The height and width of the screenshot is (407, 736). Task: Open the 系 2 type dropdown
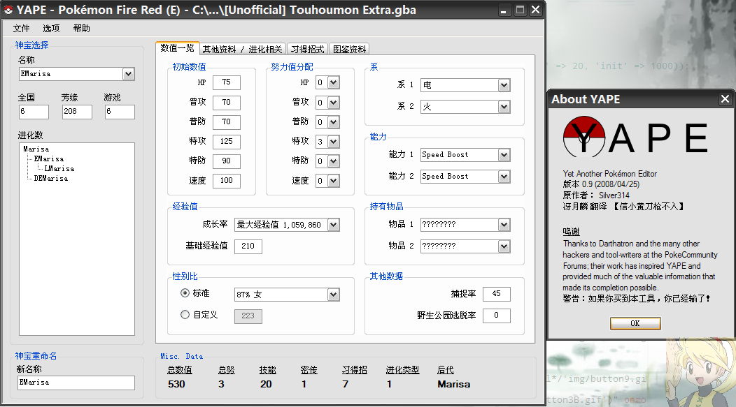[504, 107]
